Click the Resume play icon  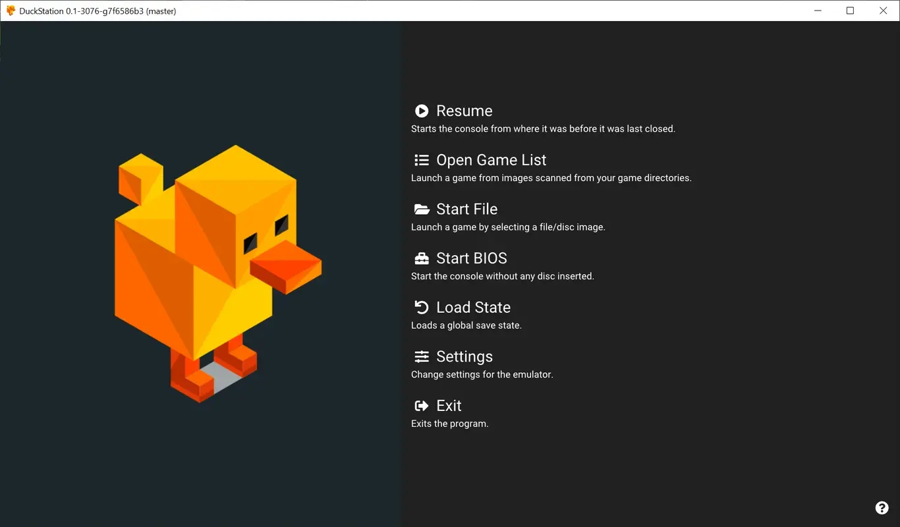coord(422,111)
